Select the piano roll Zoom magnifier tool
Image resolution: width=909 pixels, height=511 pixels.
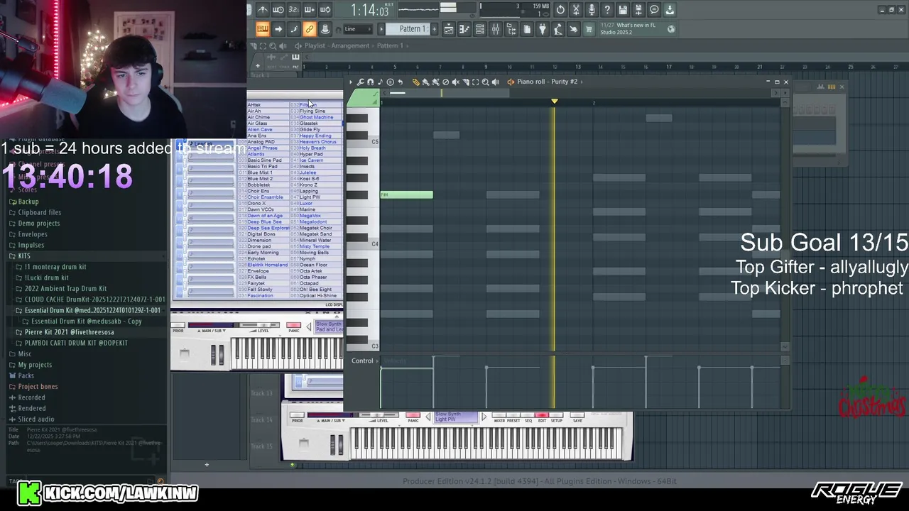point(485,82)
